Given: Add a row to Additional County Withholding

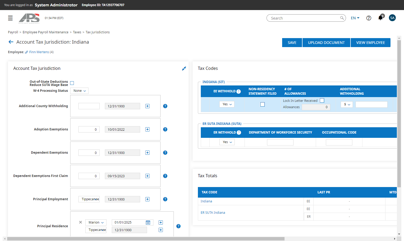Looking at the screenshot, I should pyautogui.click(x=148, y=106).
